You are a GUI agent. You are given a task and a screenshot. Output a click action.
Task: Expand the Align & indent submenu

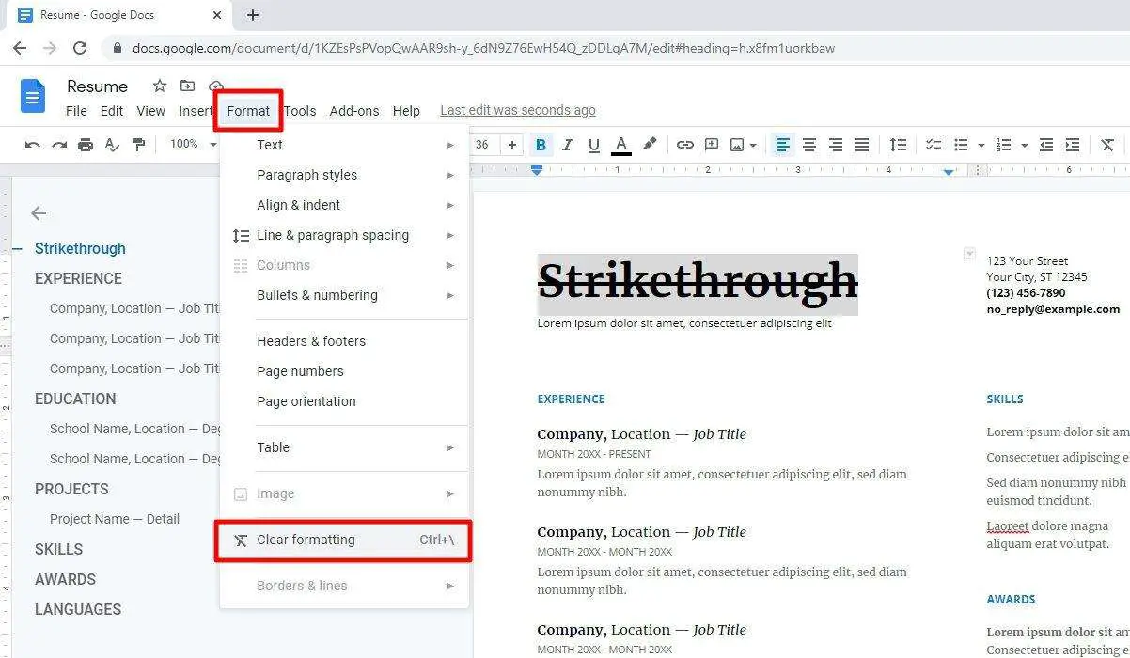click(x=344, y=205)
